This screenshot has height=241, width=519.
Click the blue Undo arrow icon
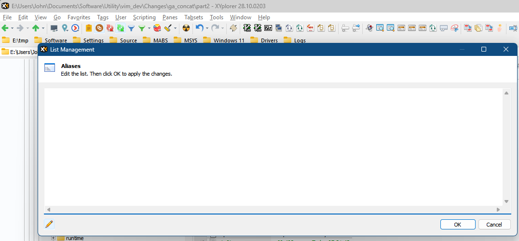point(199,28)
